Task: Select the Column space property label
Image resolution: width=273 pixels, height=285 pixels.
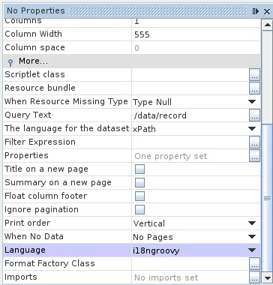Action: (x=34, y=47)
